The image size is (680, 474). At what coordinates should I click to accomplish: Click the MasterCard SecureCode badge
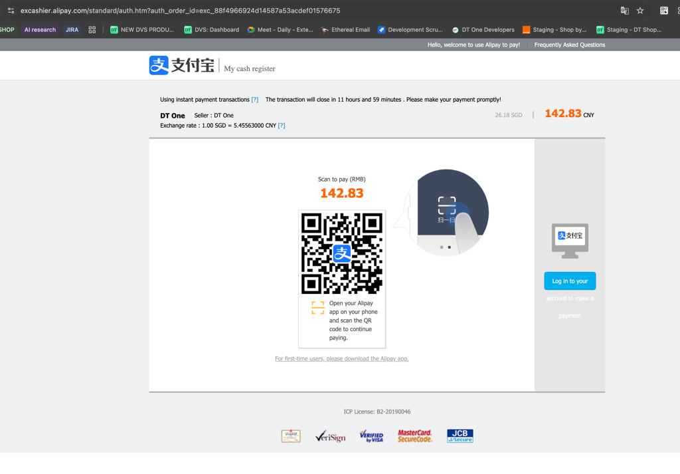415,436
